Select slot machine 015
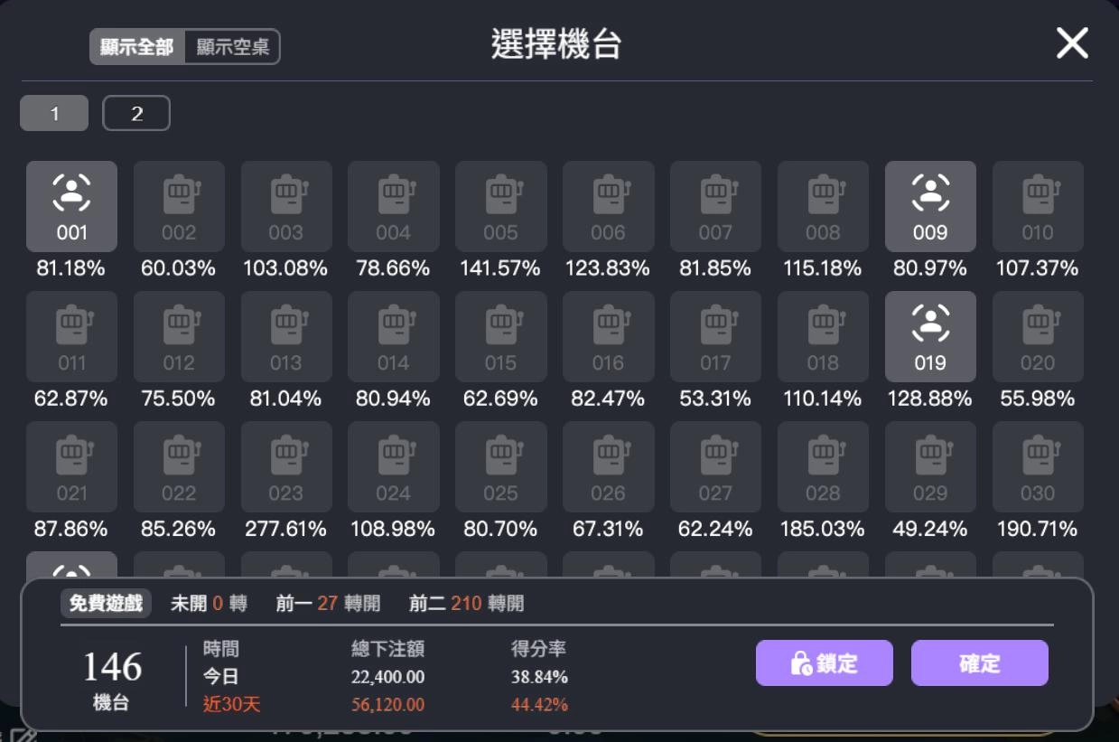The height and width of the screenshot is (742, 1119). coord(501,336)
